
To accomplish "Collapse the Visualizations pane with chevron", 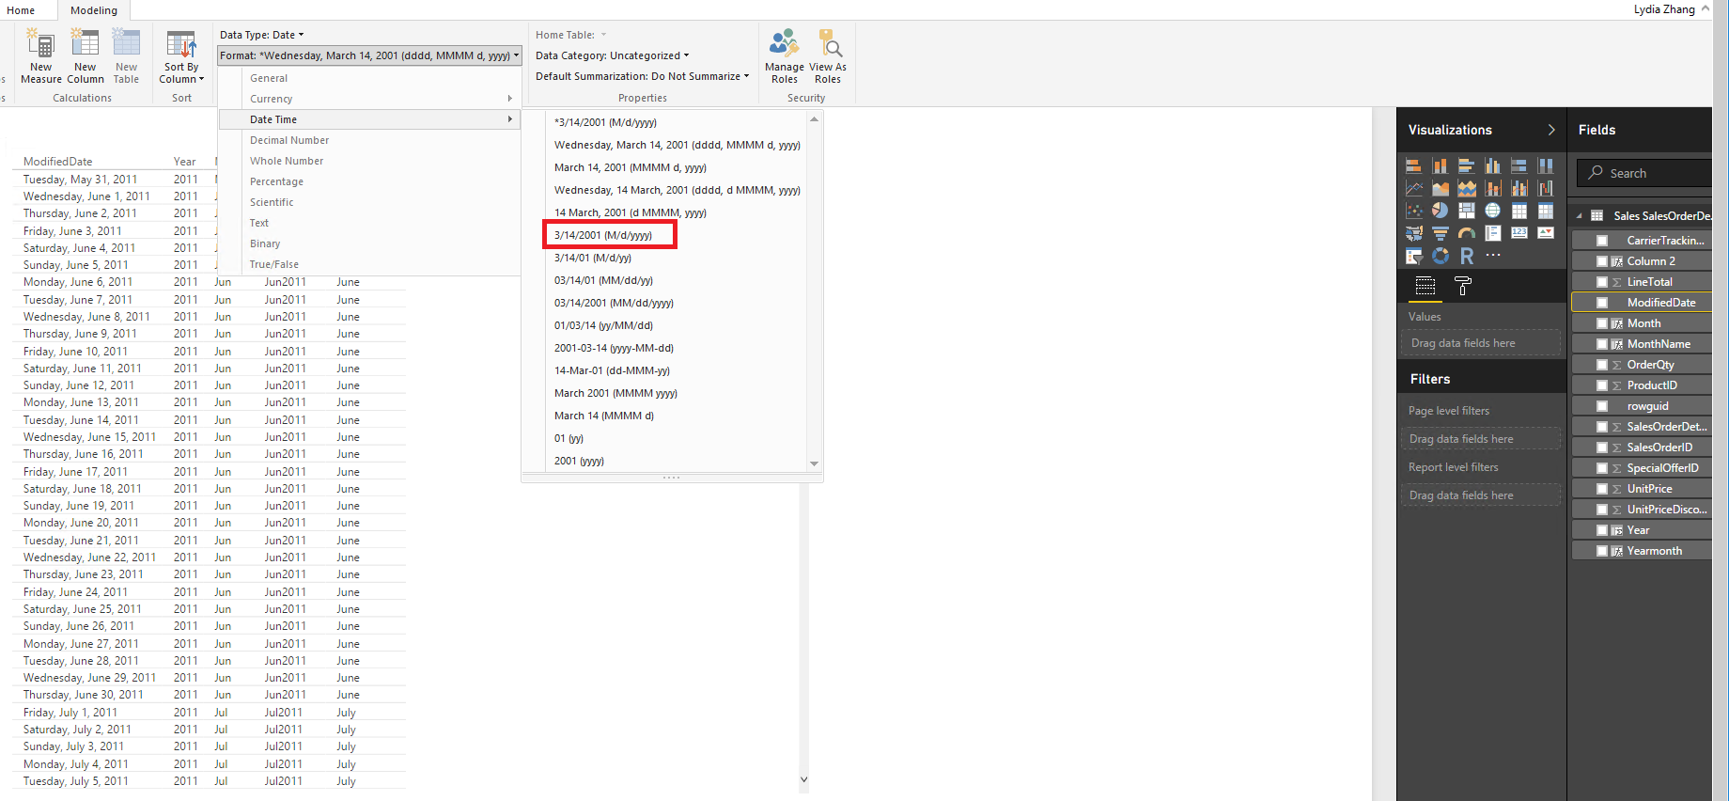I will click(1550, 130).
